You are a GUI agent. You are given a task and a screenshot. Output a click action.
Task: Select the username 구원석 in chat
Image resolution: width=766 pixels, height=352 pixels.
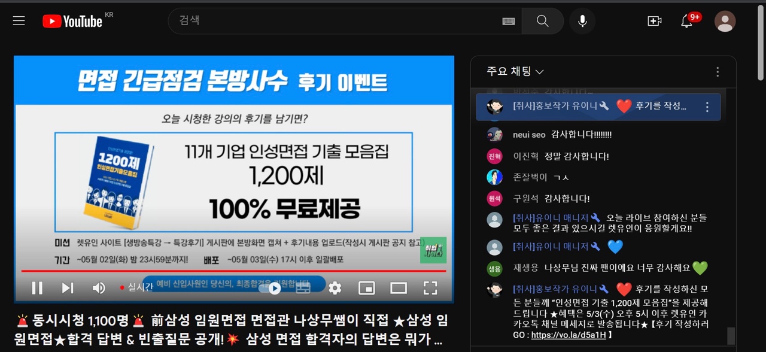526,199
